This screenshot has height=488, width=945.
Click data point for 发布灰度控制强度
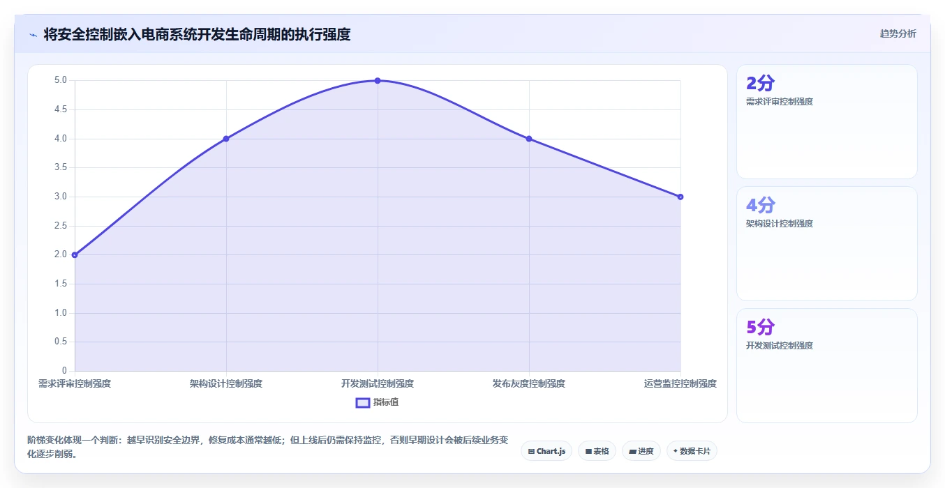point(529,139)
